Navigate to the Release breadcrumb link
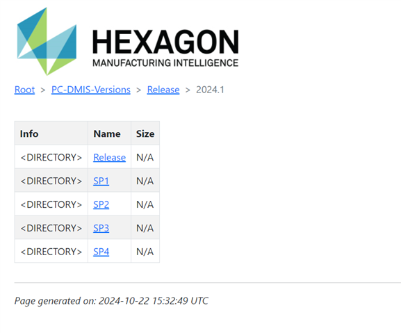401x333 pixels. click(x=163, y=90)
